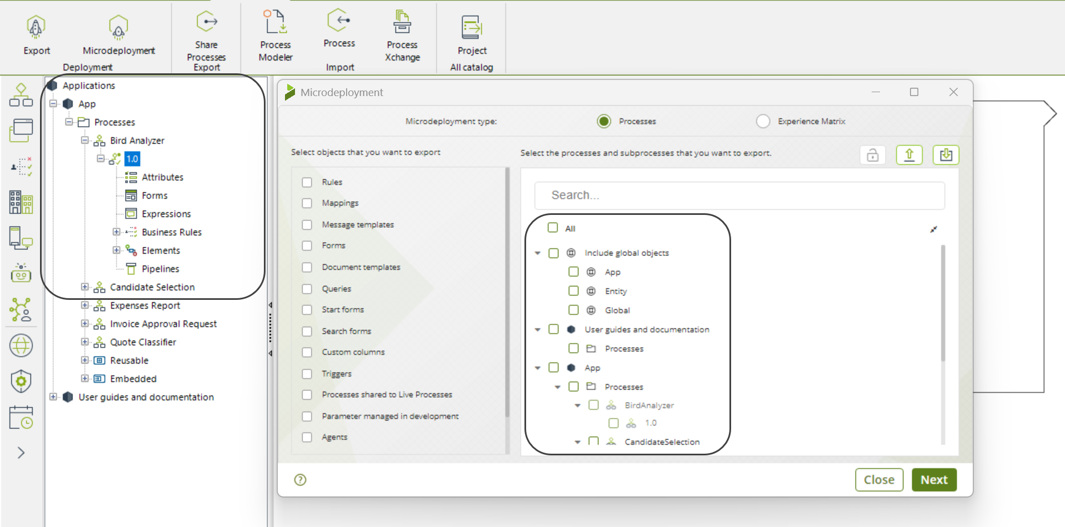Open Process Xchange from the ribbon

coord(402,23)
